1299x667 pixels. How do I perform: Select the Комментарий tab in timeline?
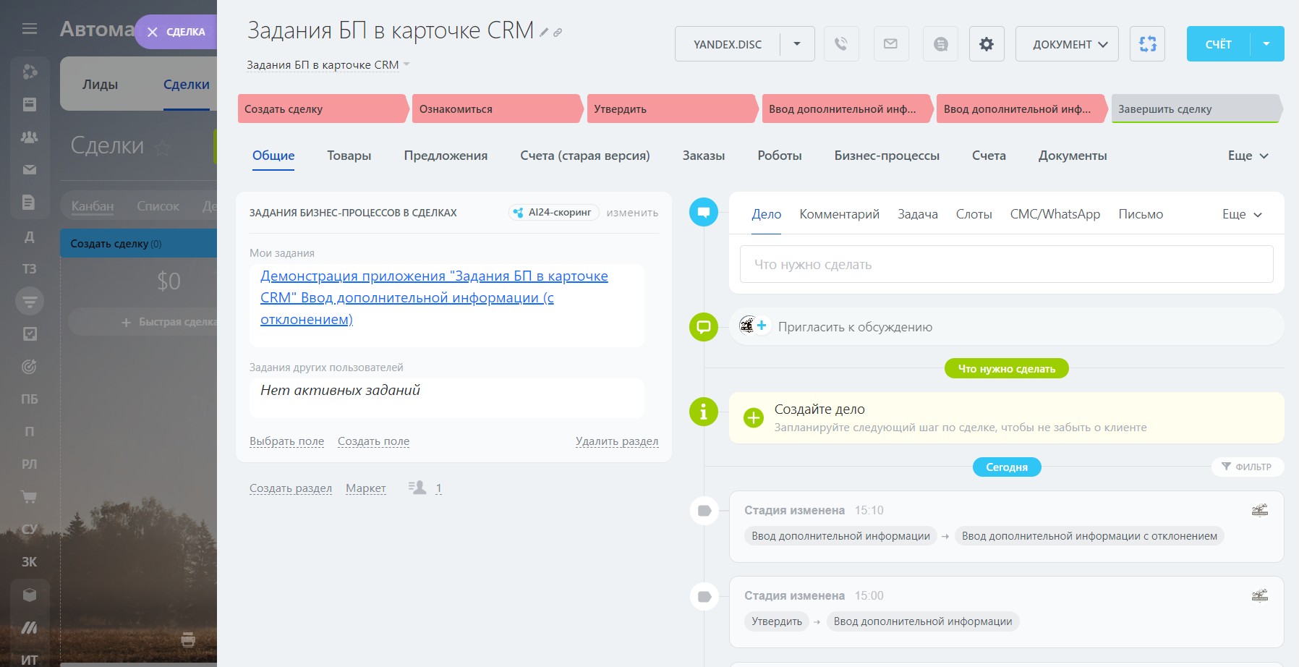pyautogui.click(x=839, y=214)
